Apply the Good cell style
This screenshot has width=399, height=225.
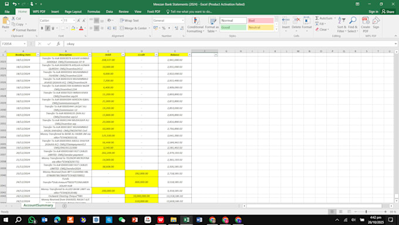coord(233,27)
